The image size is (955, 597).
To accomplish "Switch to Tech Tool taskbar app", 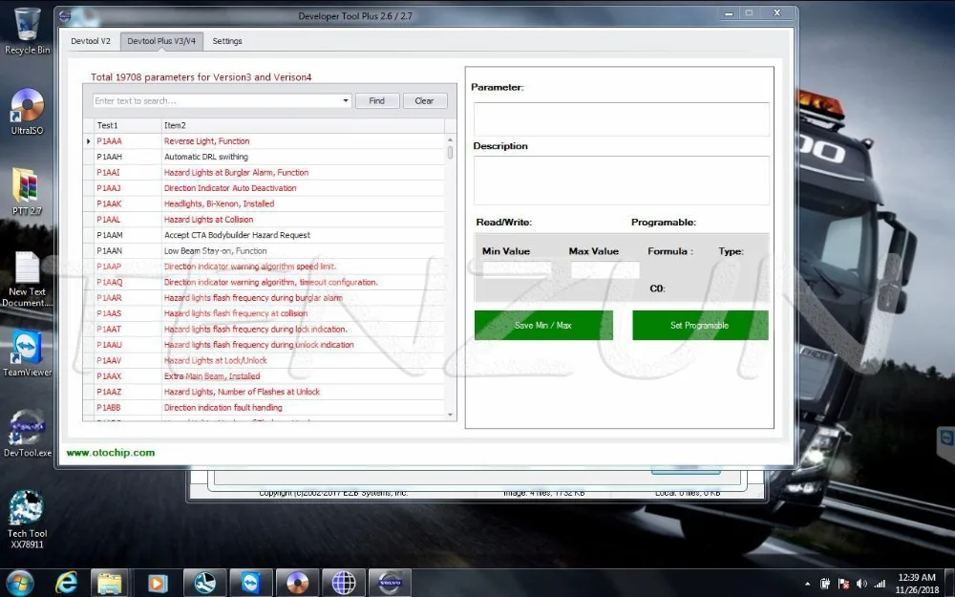I will tap(204, 583).
